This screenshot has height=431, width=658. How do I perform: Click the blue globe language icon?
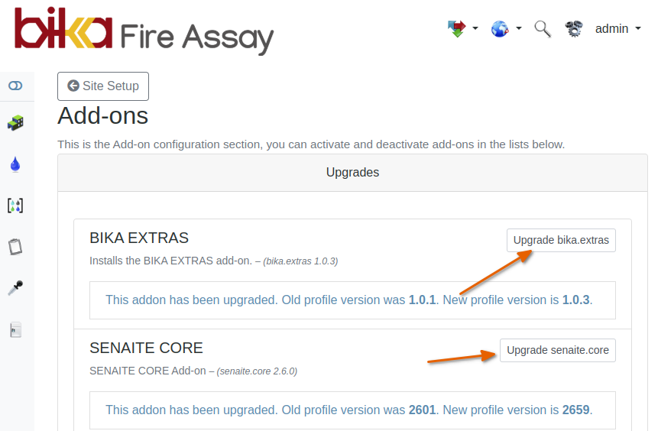click(500, 29)
